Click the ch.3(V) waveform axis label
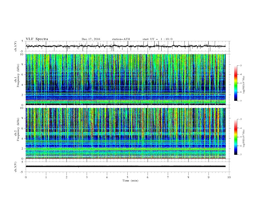The height and width of the screenshot is (199, 258). [16, 167]
